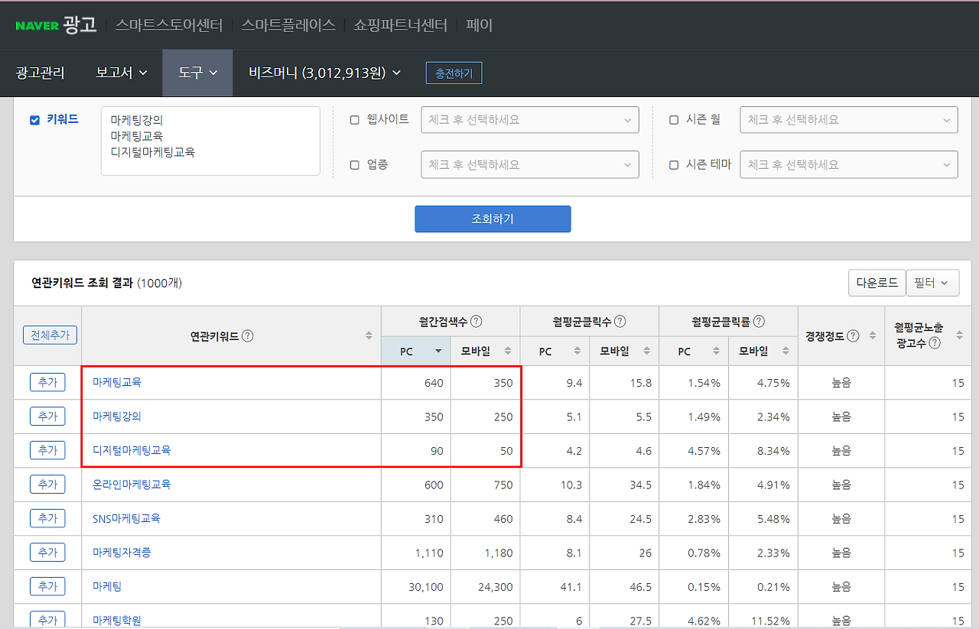The width and height of the screenshot is (979, 629).
Task: Sort table by 연관키워드 using sort arrows
Action: (369, 336)
